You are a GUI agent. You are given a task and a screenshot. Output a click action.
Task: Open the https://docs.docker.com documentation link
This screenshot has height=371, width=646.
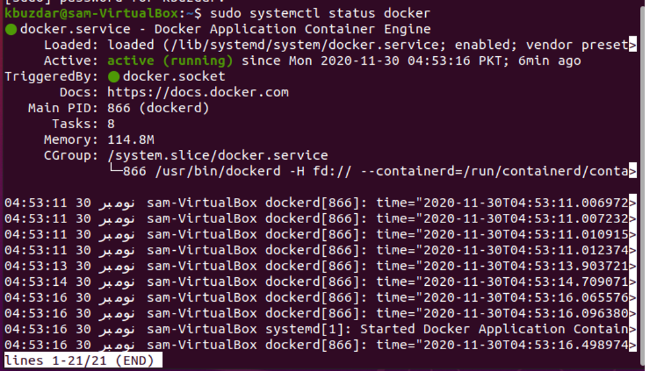198,92
